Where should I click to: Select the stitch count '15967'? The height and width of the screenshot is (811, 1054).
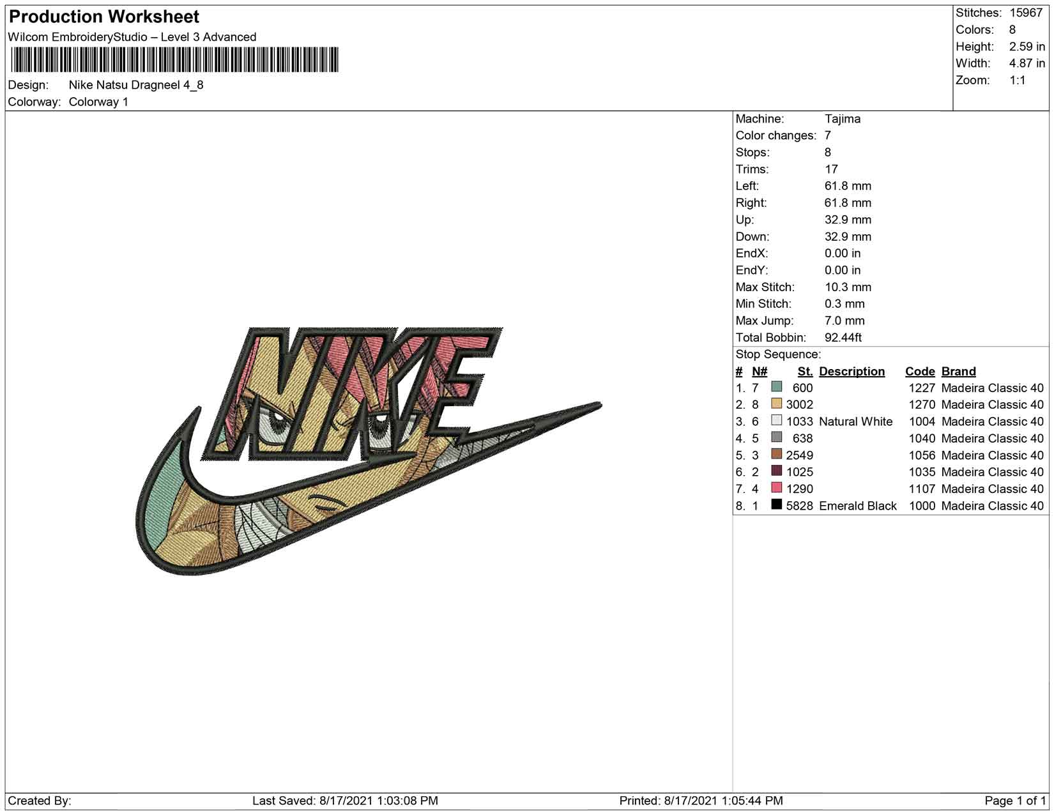pyautogui.click(x=1026, y=13)
